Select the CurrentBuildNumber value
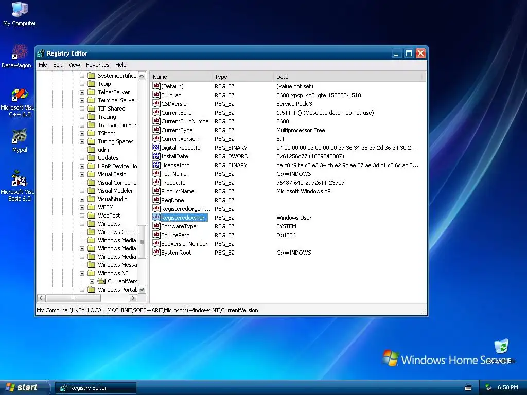 pyautogui.click(x=185, y=121)
